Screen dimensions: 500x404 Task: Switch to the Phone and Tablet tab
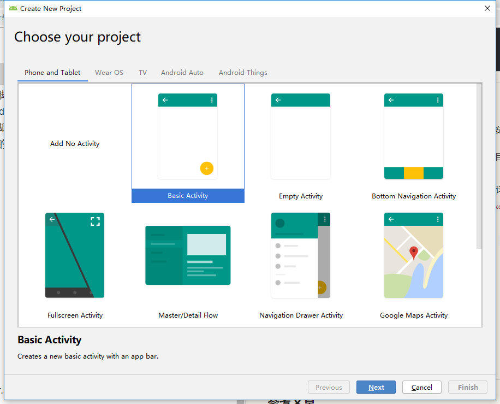click(x=52, y=73)
